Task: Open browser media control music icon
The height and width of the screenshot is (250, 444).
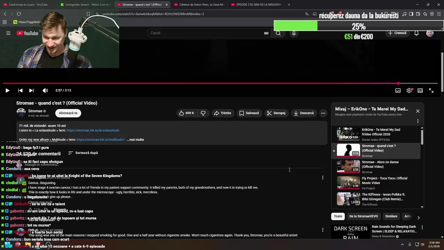Action: pos(404,14)
